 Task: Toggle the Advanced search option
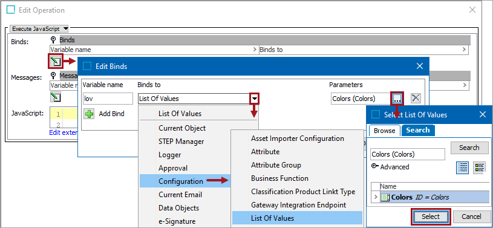pos(390,167)
